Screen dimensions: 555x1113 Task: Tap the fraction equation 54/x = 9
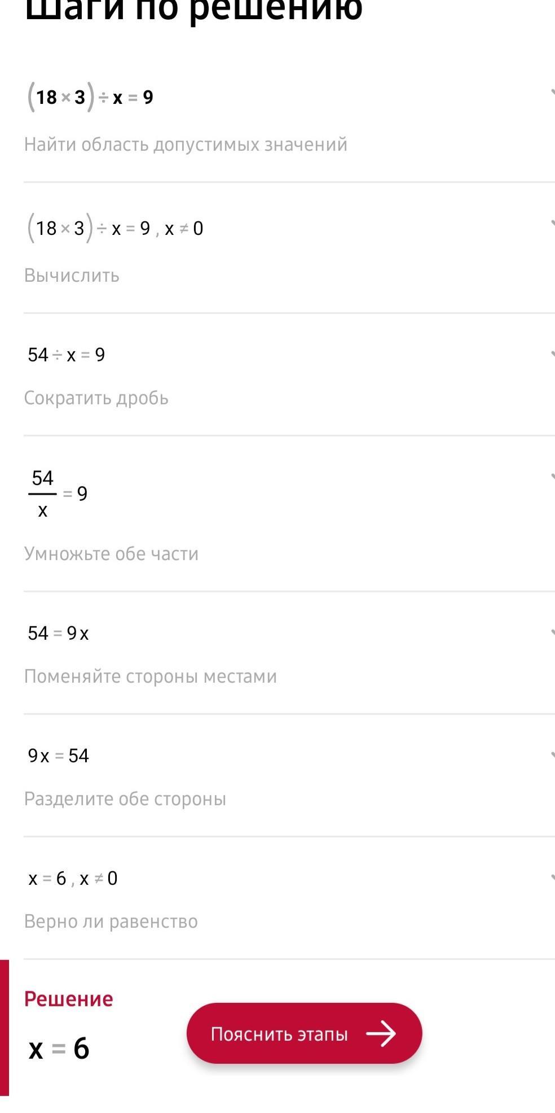tap(58, 494)
